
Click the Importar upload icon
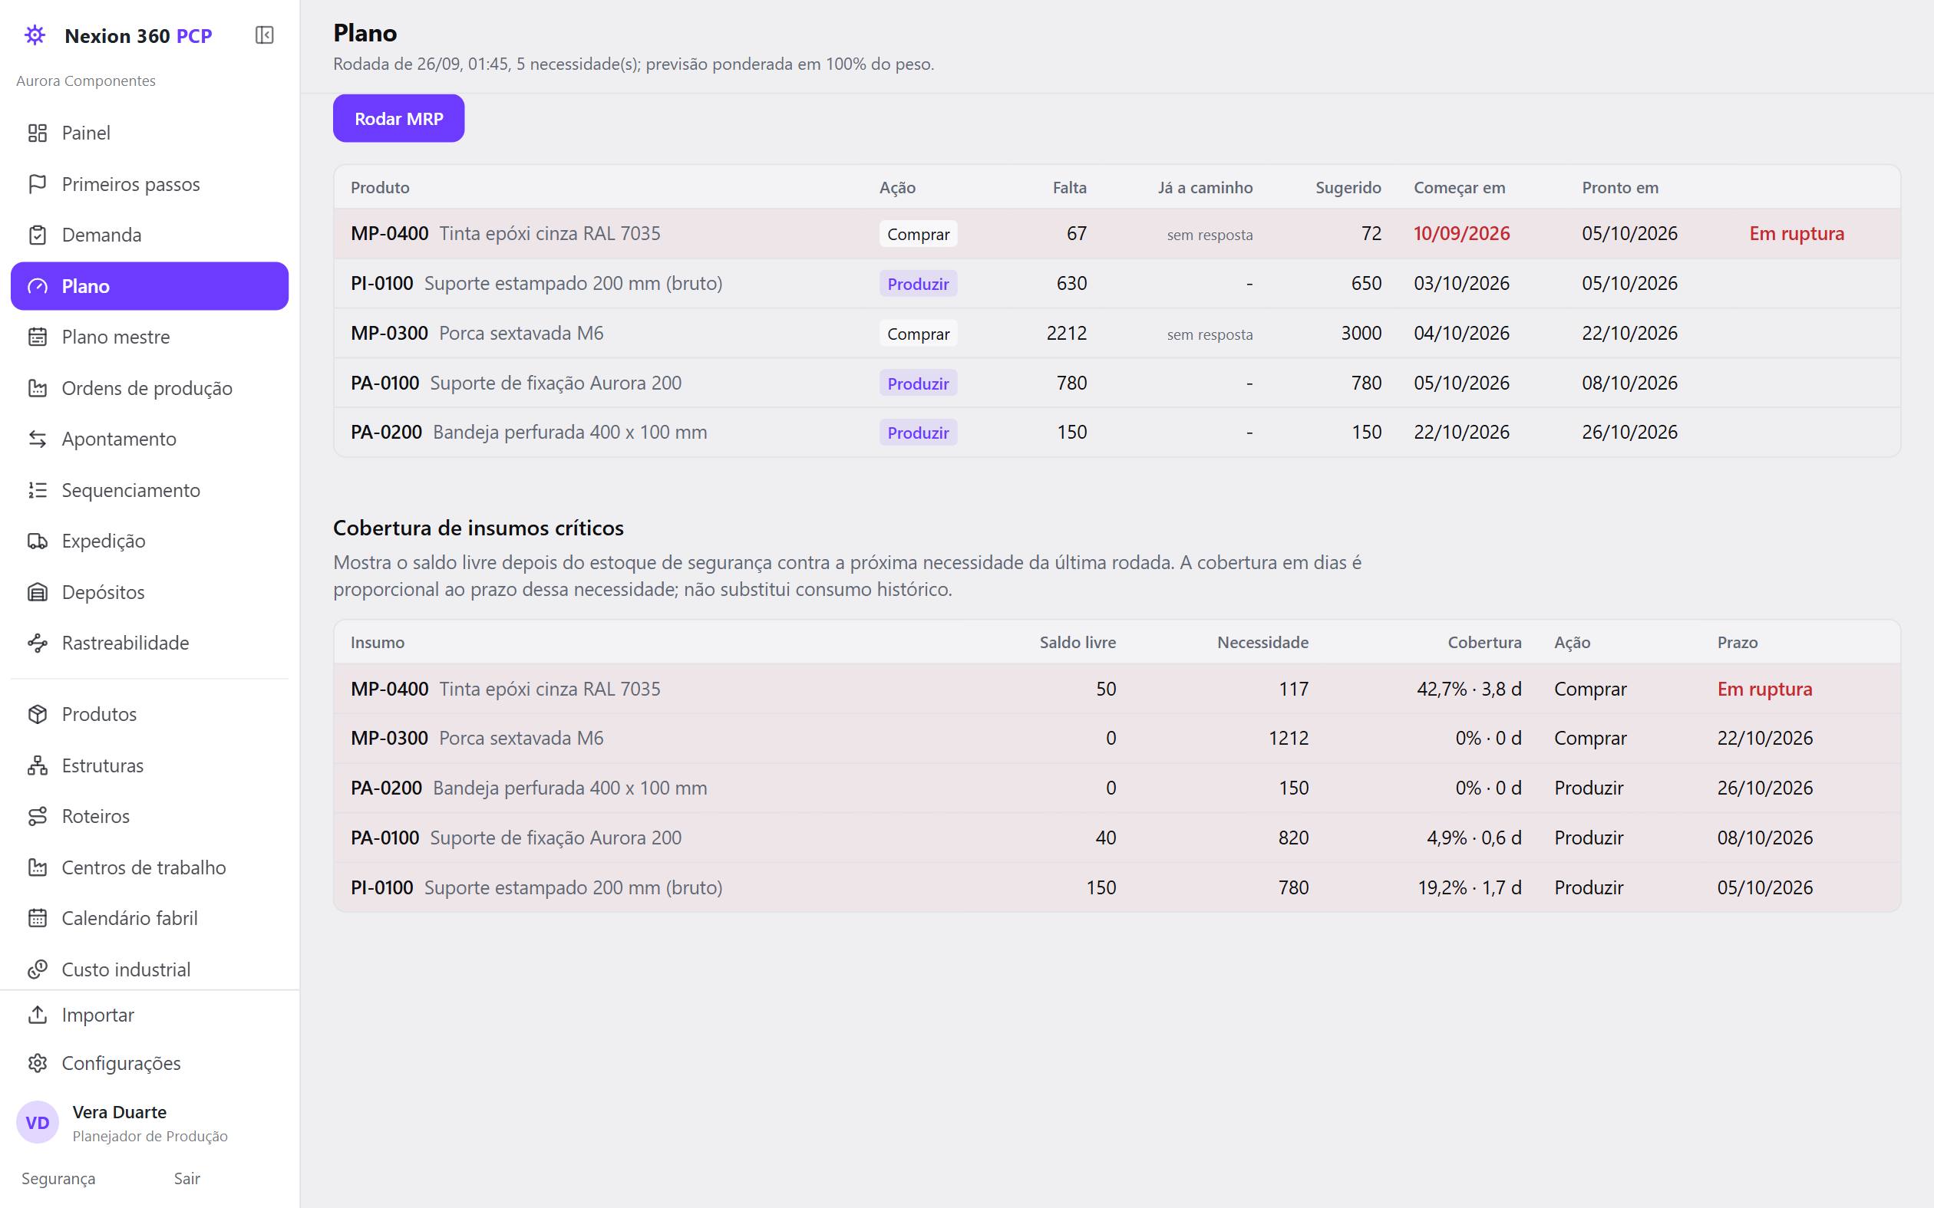(x=38, y=1015)
